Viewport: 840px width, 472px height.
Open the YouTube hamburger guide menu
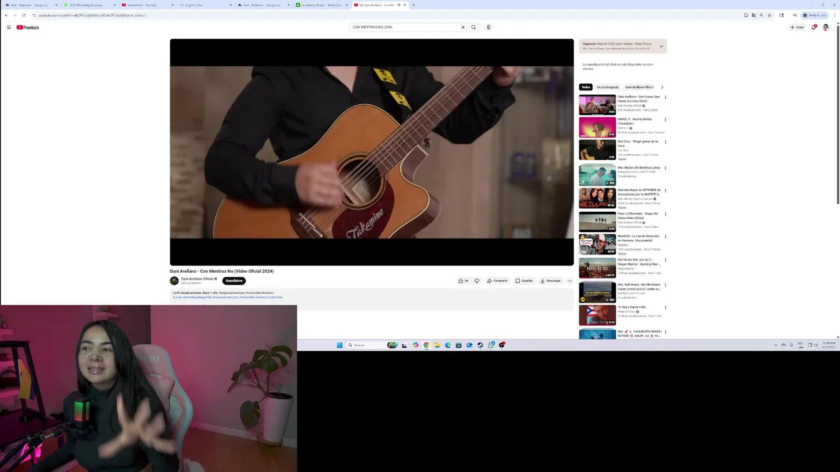pyautogui.click(x=9, y=27)
